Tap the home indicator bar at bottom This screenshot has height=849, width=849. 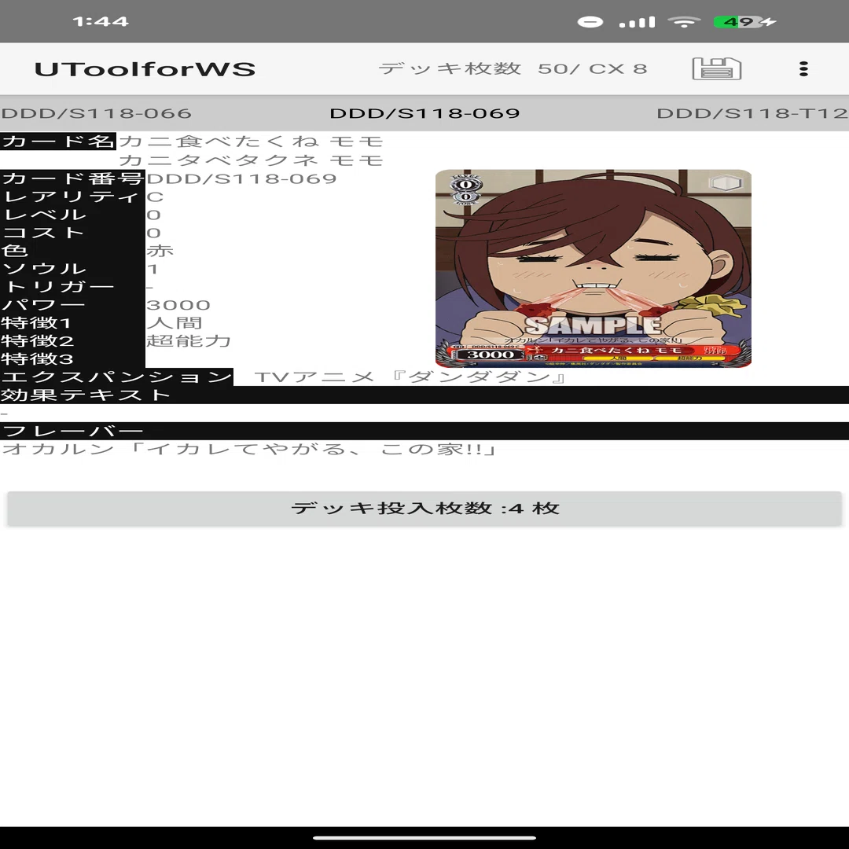(x=424, y=838)
